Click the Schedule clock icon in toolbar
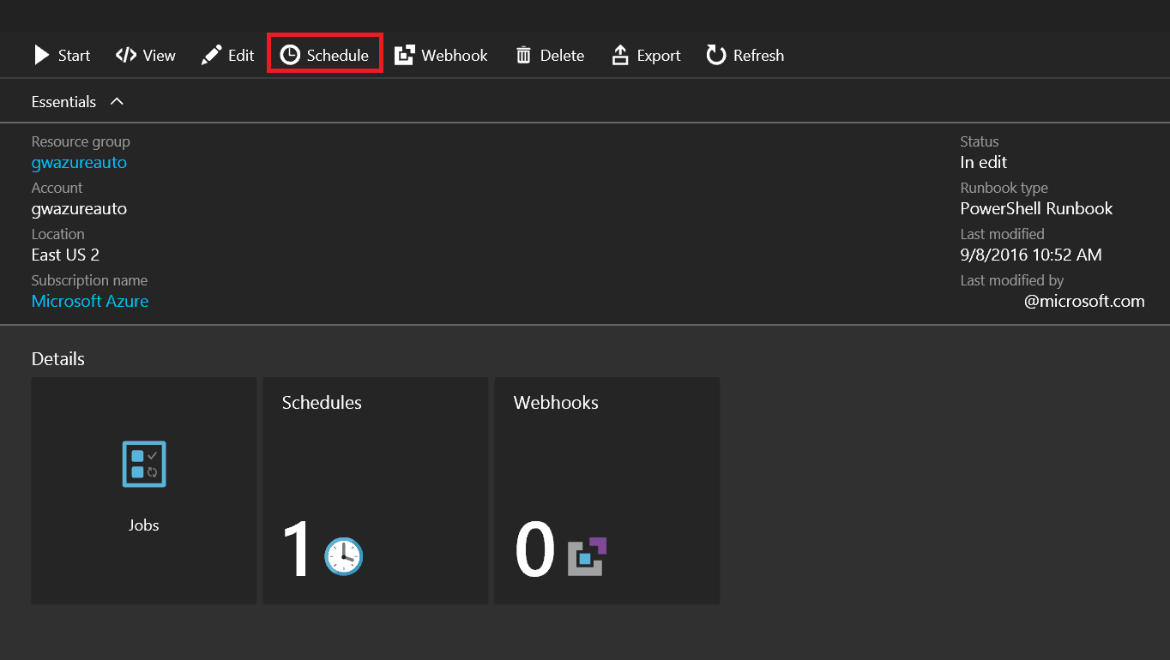The height and width of the screenshot is (660, 1170). pos(291,56)
